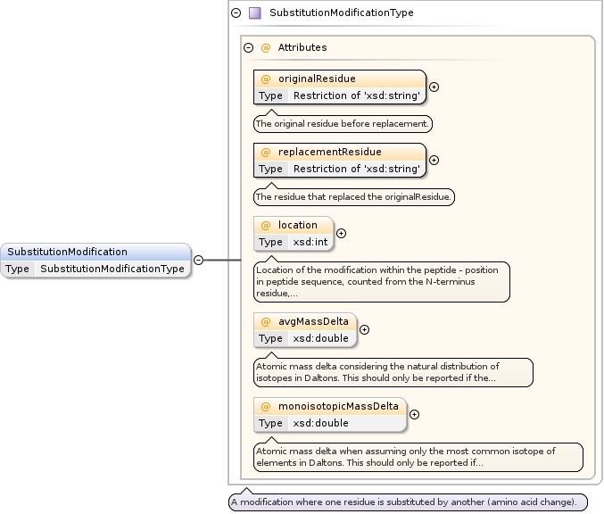Viewport: 604px width, 514px height.
Task: Expand the replacementResidue attribute details
Action: click(x=434, y=161)
